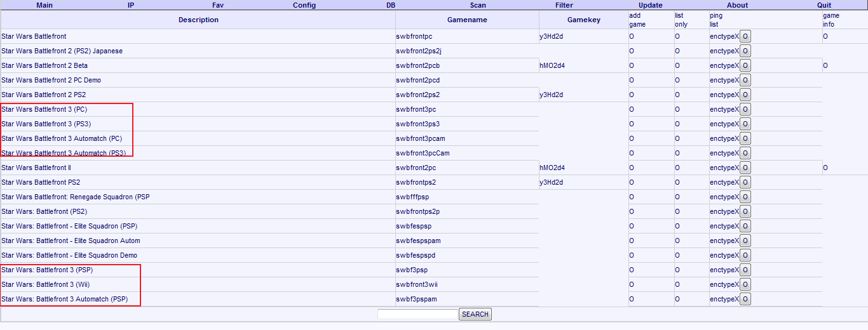Click the O button for swbfront2pcd row
868x330 pixels.
(745, 80)
